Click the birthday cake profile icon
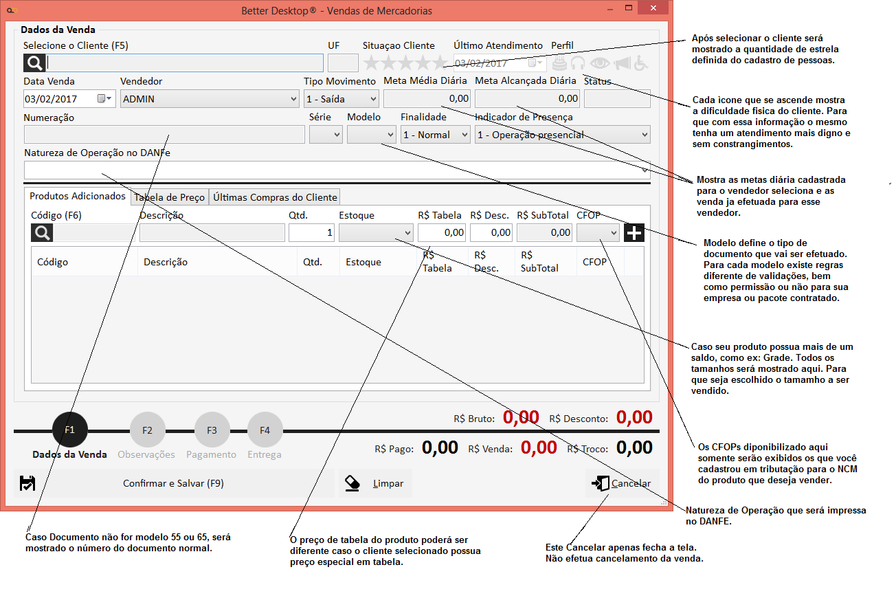Viewport: 896px width, 598px height. point(560,63)
